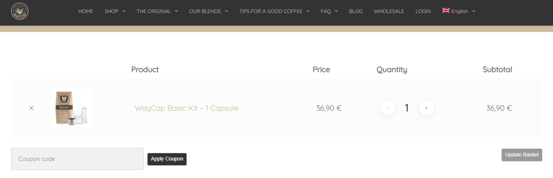Increase quantity with the plus button

pos(426,108)
